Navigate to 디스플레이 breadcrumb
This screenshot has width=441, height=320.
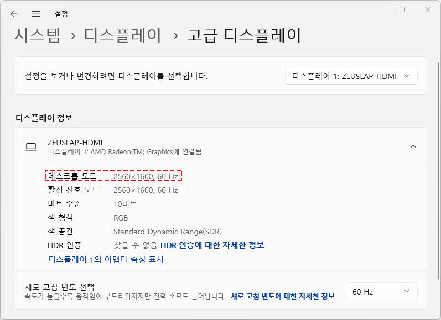pos(123,36)
